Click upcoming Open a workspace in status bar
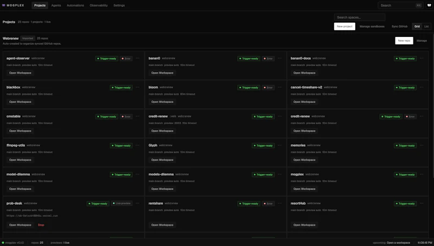This screenshot has height=246, width=434. 391,243
